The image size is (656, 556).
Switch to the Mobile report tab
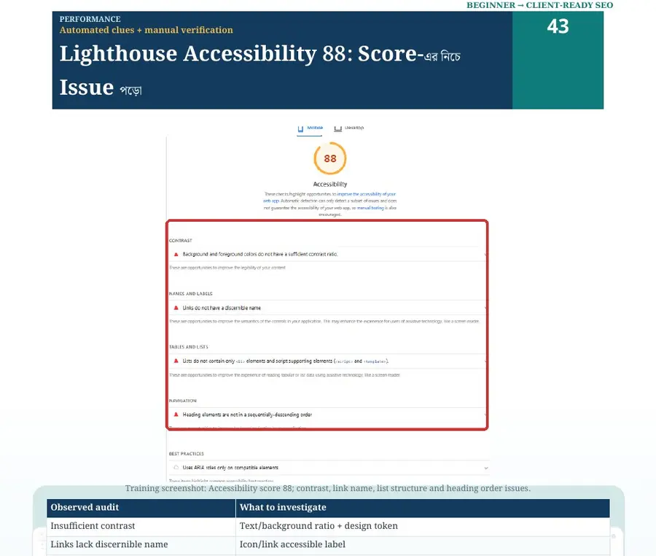310,128
